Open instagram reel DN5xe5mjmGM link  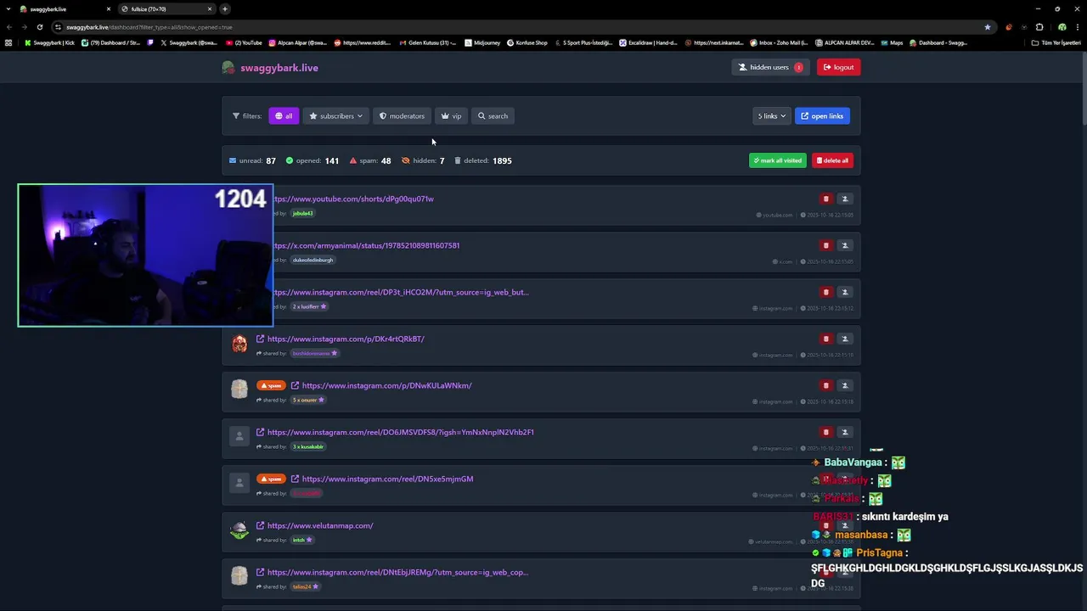click(x=387, y=479)
